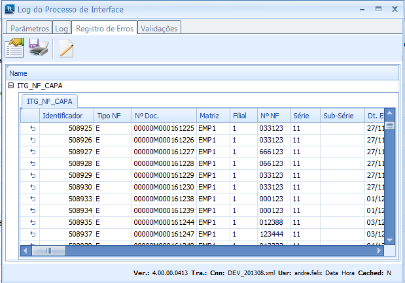Click the edit note pencil icon
Viewport: 405px width, 283px height.
(x=66, y=48)
